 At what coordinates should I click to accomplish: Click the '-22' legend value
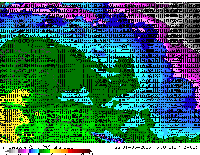[x=18, y=154]
